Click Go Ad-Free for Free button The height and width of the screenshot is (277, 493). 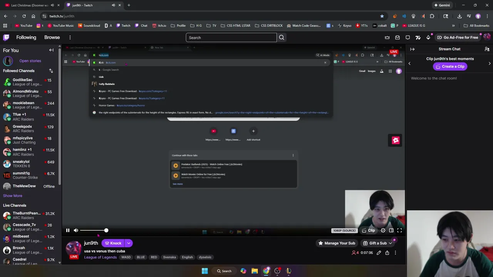pos(458,37)
